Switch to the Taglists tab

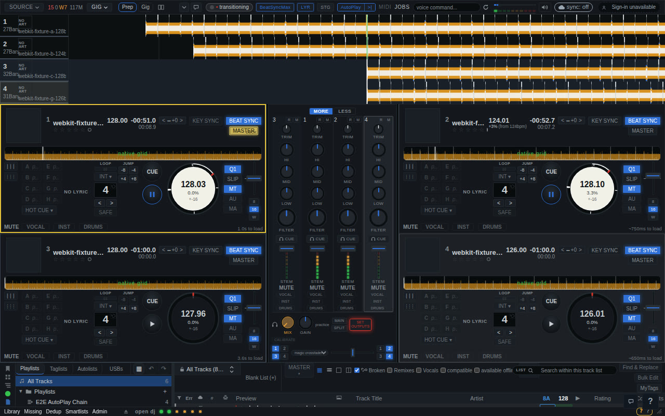pyautogui.click(x=59, y=369)
